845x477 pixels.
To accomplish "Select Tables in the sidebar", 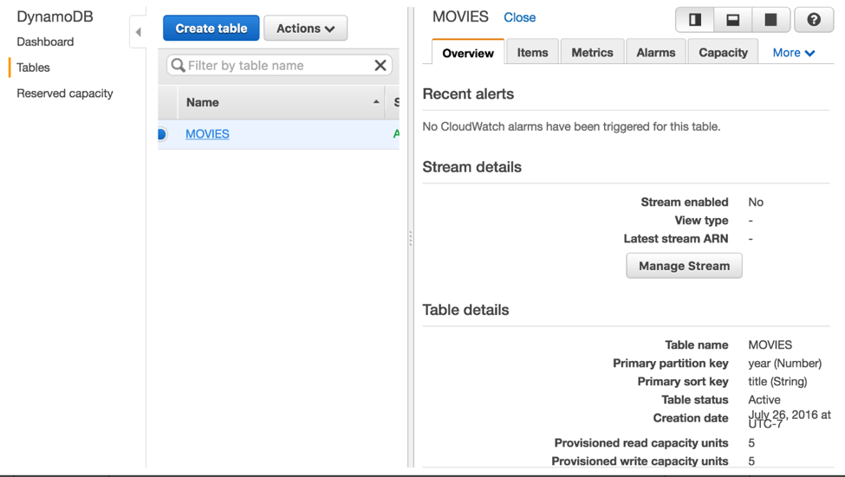I will click(34, 68).
